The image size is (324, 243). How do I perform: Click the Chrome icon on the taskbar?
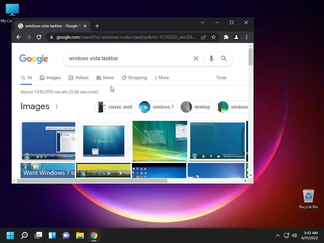click(94, 235)
